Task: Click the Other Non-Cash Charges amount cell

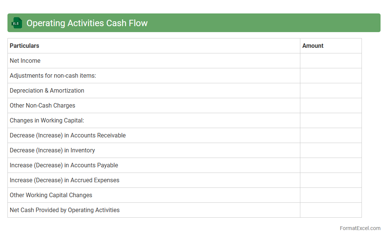Action: (331, 106)
